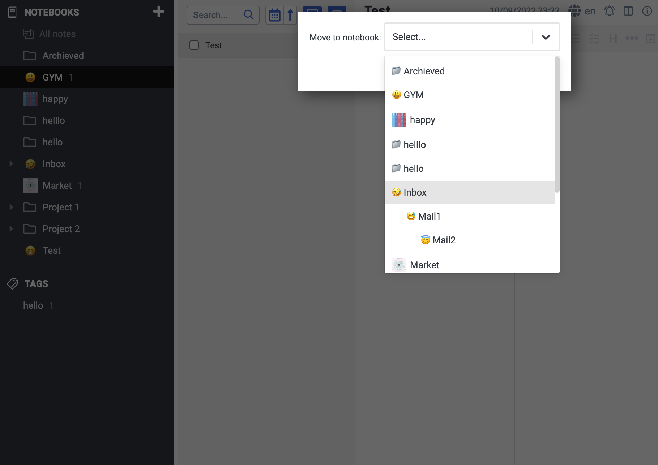The image size is (658, 465).
Task: Create a new notebook with the plus button
Action: pyautogui.click(x=159, y=11)
